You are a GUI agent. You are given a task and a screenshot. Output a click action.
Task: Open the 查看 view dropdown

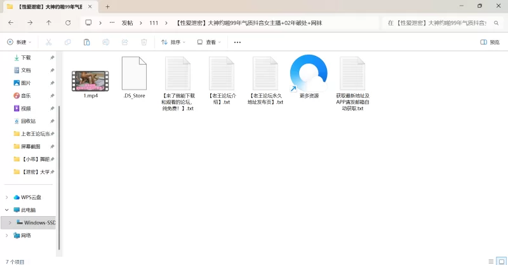pos(209,42)
